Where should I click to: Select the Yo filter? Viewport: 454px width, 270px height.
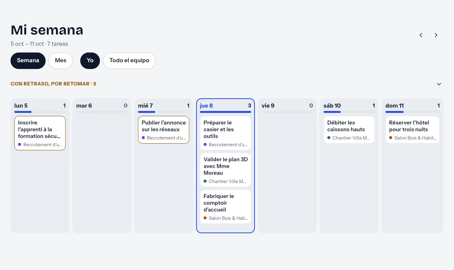(x=90, y=61)
